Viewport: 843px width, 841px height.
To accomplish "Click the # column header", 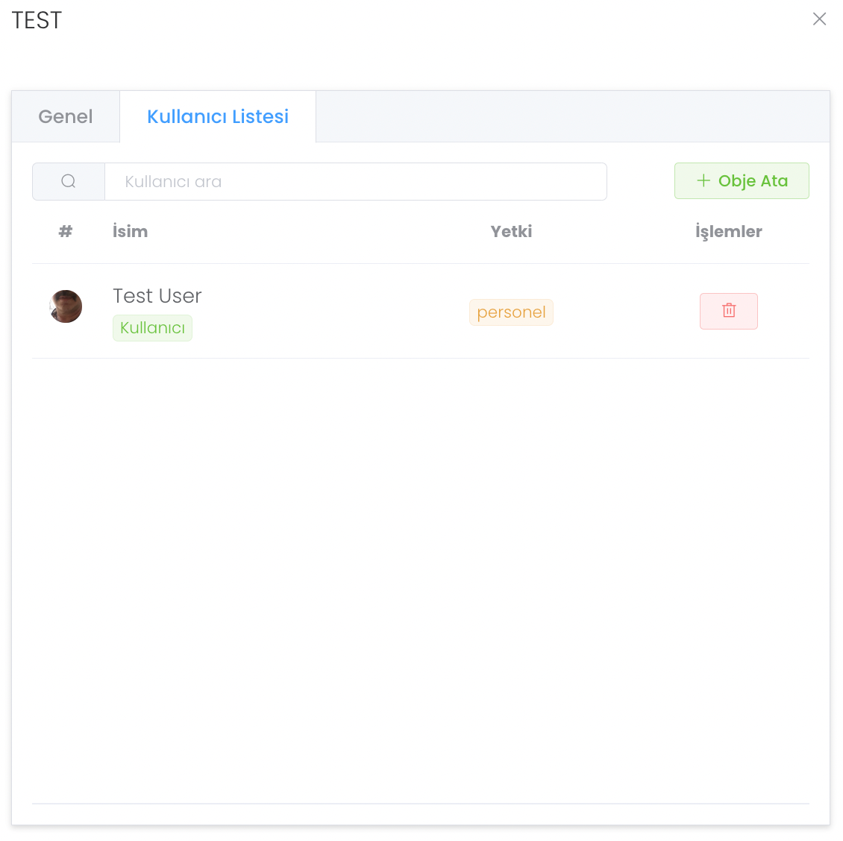I will [x=66, y=232].
